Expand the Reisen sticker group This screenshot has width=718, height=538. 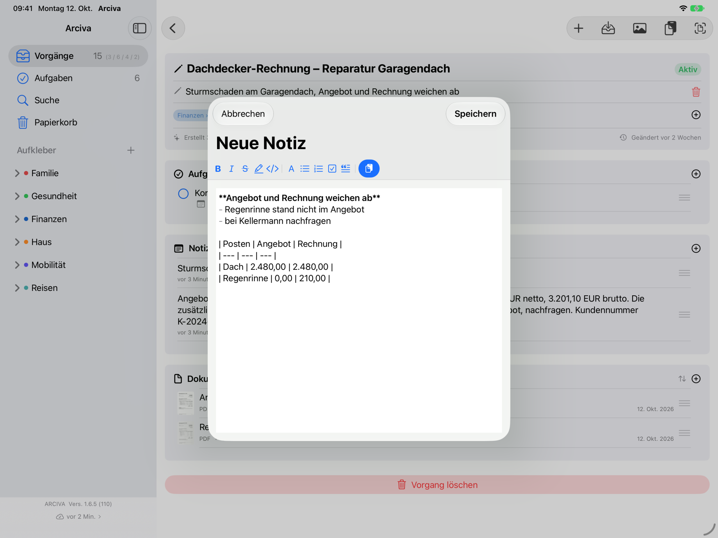(x=17, y=288)
